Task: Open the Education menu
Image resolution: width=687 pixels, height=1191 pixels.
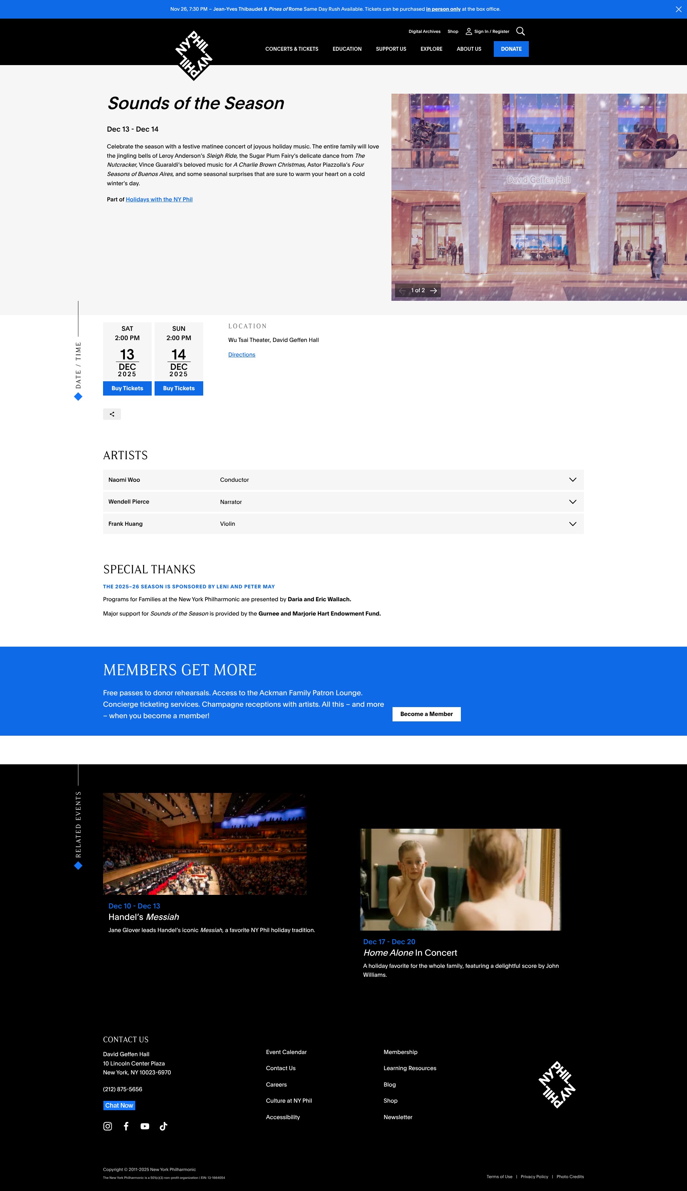Action: [x=347, y=49]
